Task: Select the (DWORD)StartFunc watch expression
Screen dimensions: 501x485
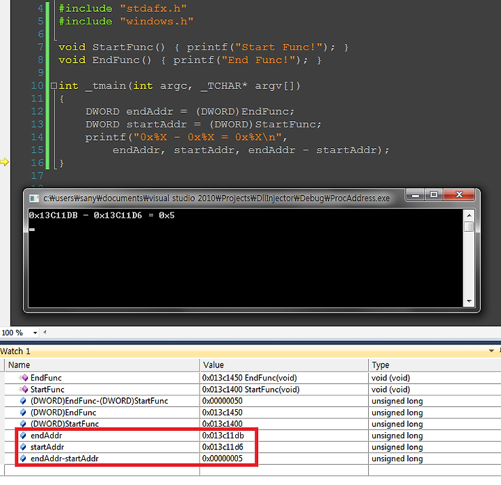Action: click(x=65, y=424)
